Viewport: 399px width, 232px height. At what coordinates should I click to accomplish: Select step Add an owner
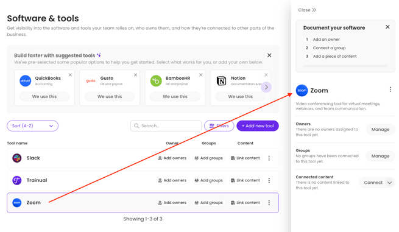click(x=327, y=40)
